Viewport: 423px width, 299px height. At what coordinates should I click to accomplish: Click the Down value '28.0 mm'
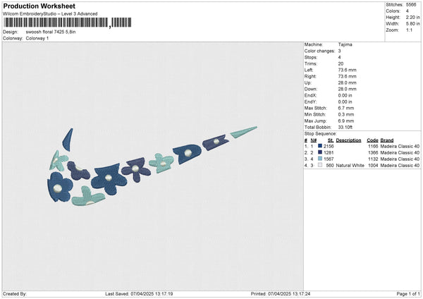[347, 89]
